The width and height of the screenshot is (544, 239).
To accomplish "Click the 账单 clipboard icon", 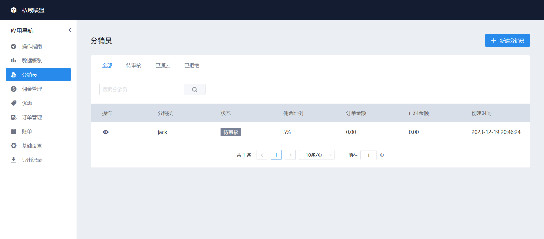I will [x=13, y=131].
